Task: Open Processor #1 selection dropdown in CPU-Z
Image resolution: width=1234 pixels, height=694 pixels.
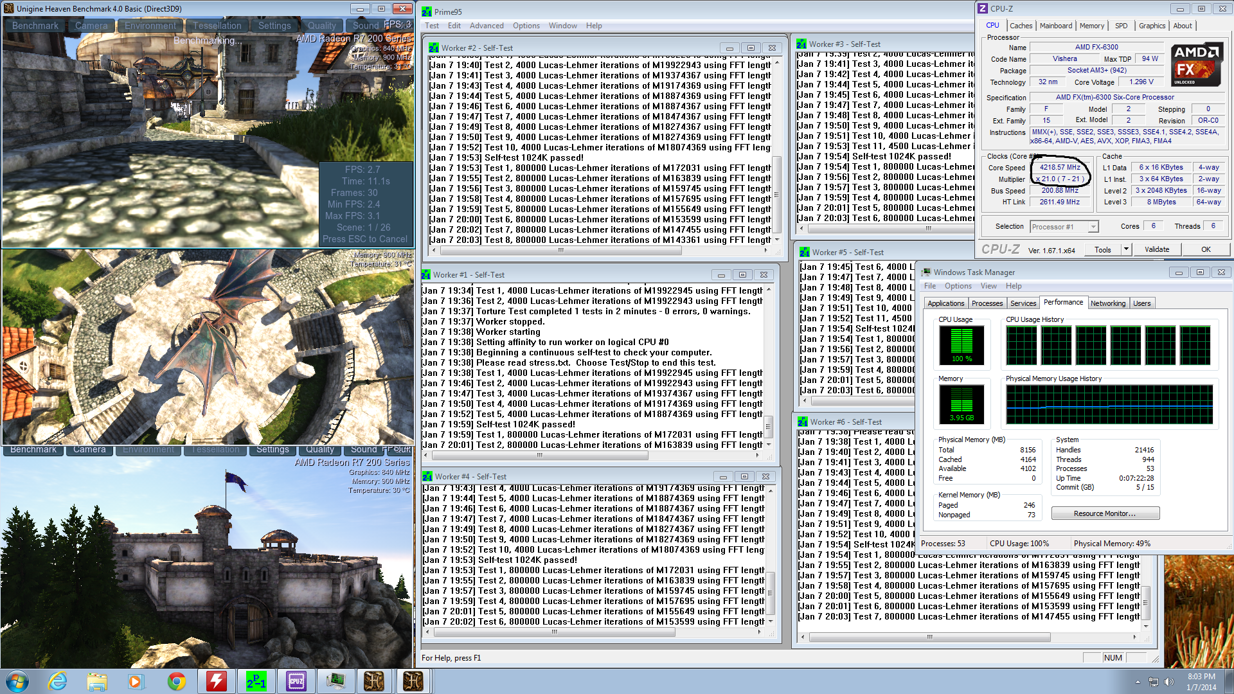Action: click(1064, 226)
